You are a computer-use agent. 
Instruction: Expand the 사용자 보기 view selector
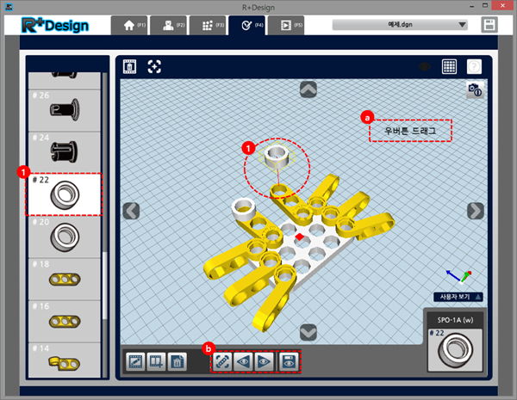tap(457, 297)
